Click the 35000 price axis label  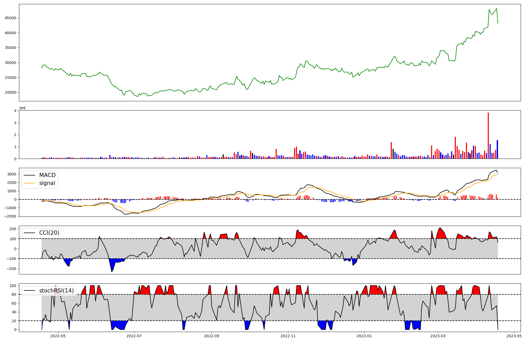click(10, 48)
